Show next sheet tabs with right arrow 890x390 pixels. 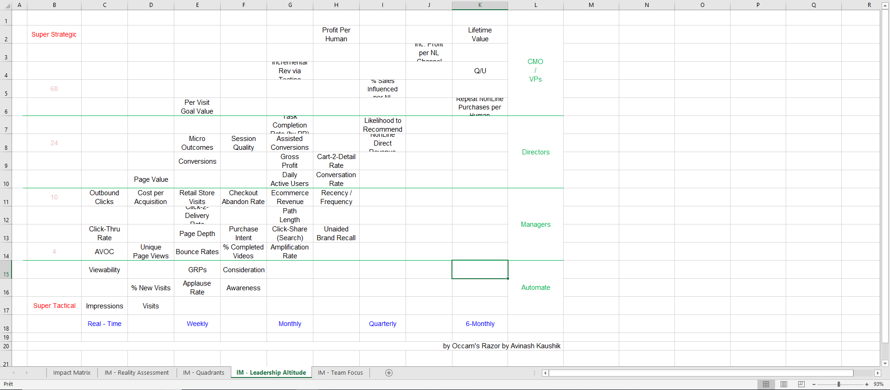26,373
